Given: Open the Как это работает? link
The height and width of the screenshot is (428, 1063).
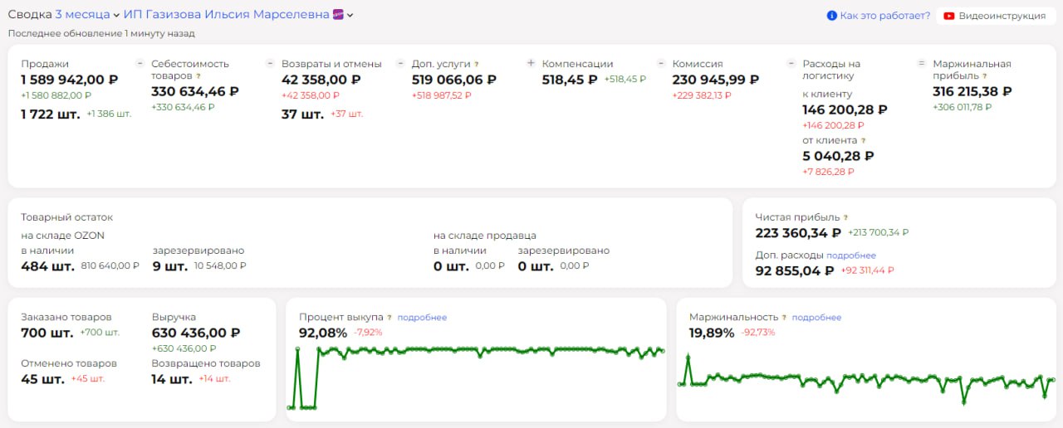Looking at the screenshot, I should coord(885,16).
